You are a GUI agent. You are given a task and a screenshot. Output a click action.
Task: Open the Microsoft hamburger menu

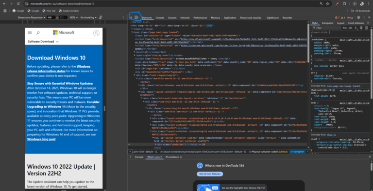click(x=30, y=33)
